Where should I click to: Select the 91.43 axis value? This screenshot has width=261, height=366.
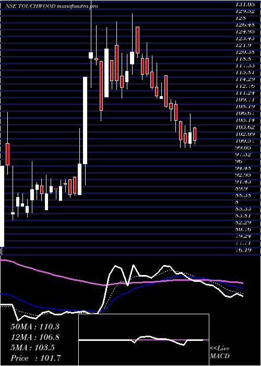tap(244, 182)
